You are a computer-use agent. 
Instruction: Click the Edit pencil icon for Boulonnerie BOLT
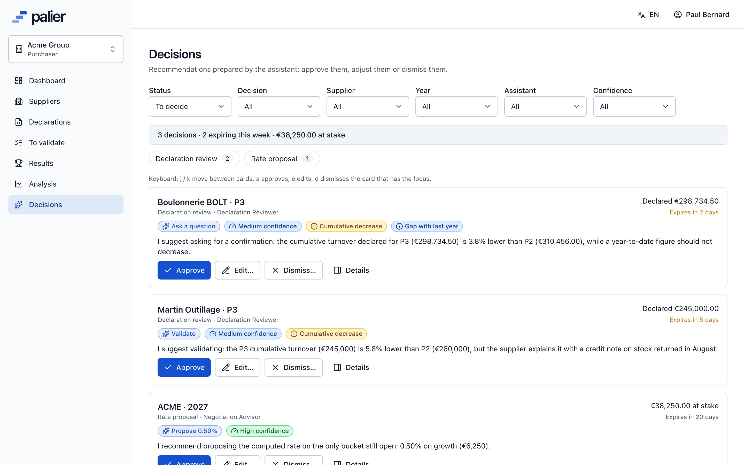click(226, 270)
